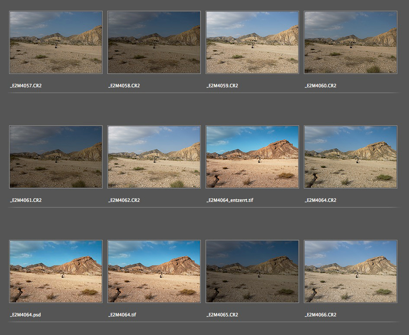This screenshot has height=335, width=409.
Task: Select the _E2M4060.CR2 file name label
Action: tap(321, 86)
